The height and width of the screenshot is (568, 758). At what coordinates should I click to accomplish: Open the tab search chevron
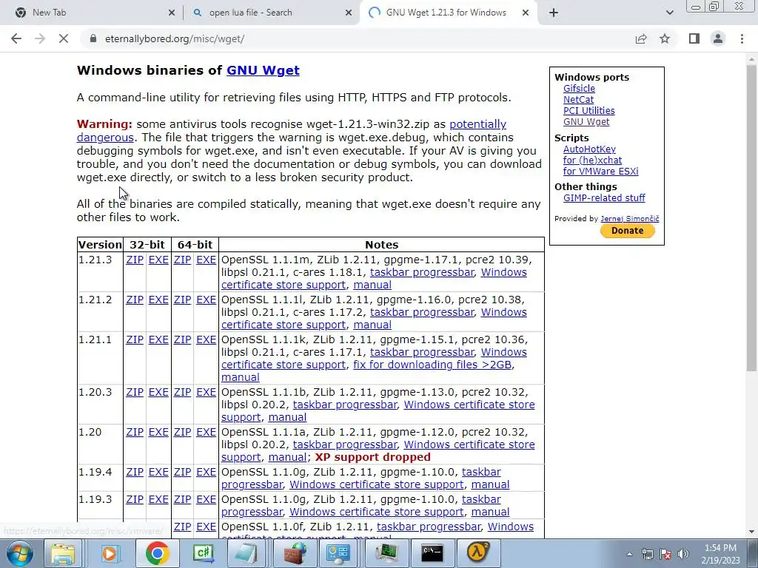(669, 13)
